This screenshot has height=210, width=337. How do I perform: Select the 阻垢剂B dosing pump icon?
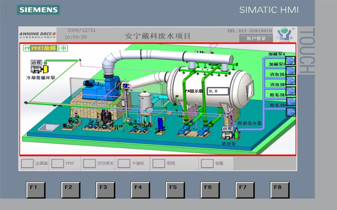[291, 111]
